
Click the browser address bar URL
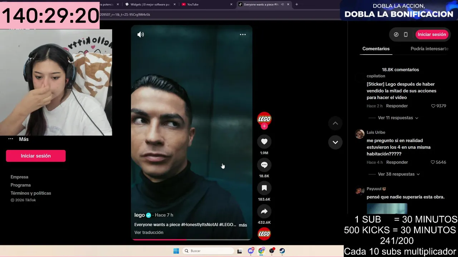point(125,15)
